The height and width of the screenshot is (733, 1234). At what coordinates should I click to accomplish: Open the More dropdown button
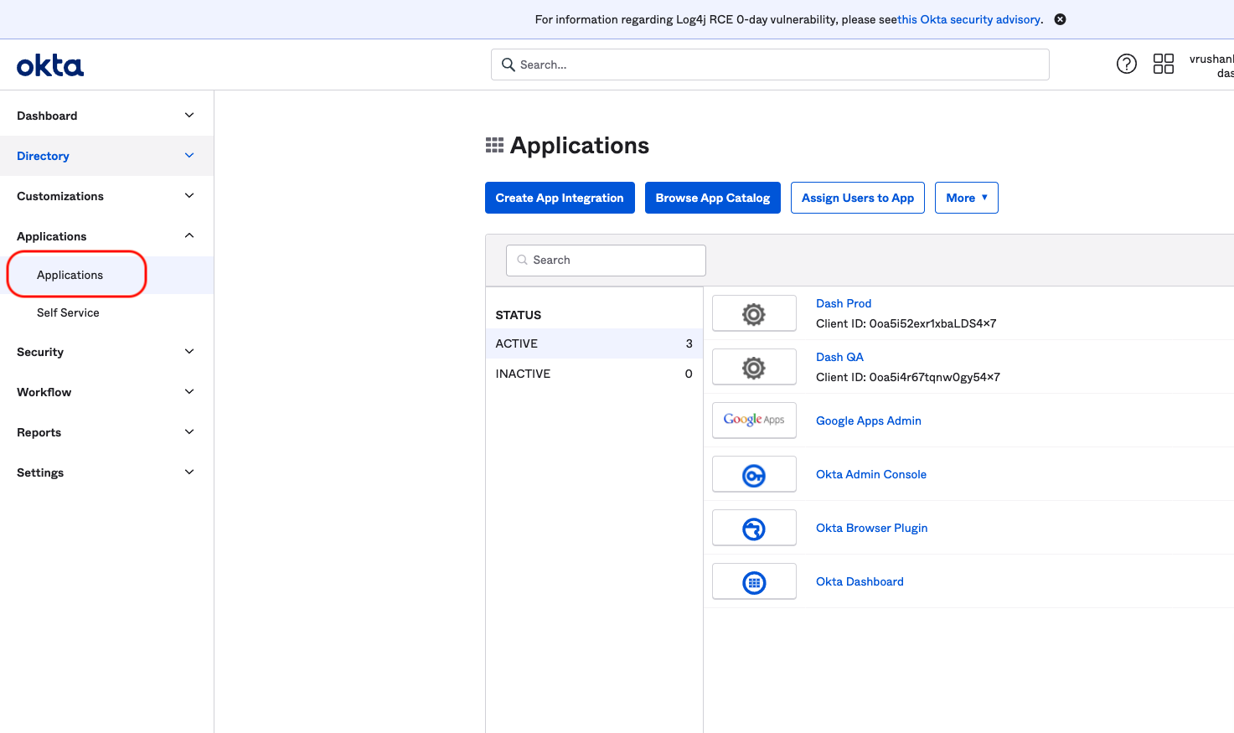click(966, 198)
